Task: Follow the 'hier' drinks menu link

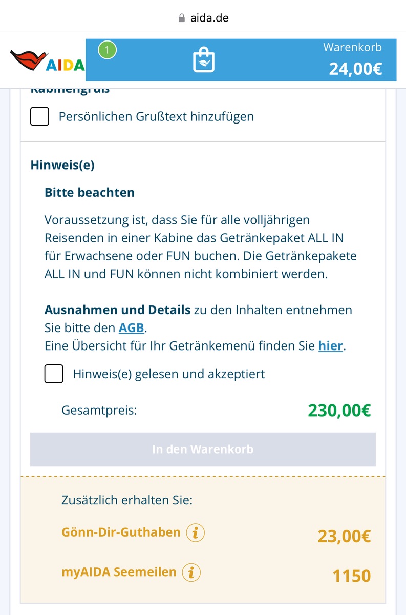Action: [330, 346]
